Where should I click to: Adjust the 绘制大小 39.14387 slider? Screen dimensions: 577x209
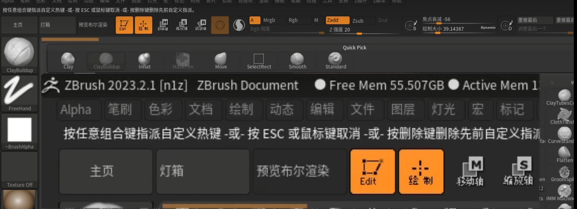coord(459,29)
